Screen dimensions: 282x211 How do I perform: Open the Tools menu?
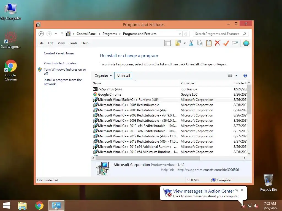pos(73,43)
